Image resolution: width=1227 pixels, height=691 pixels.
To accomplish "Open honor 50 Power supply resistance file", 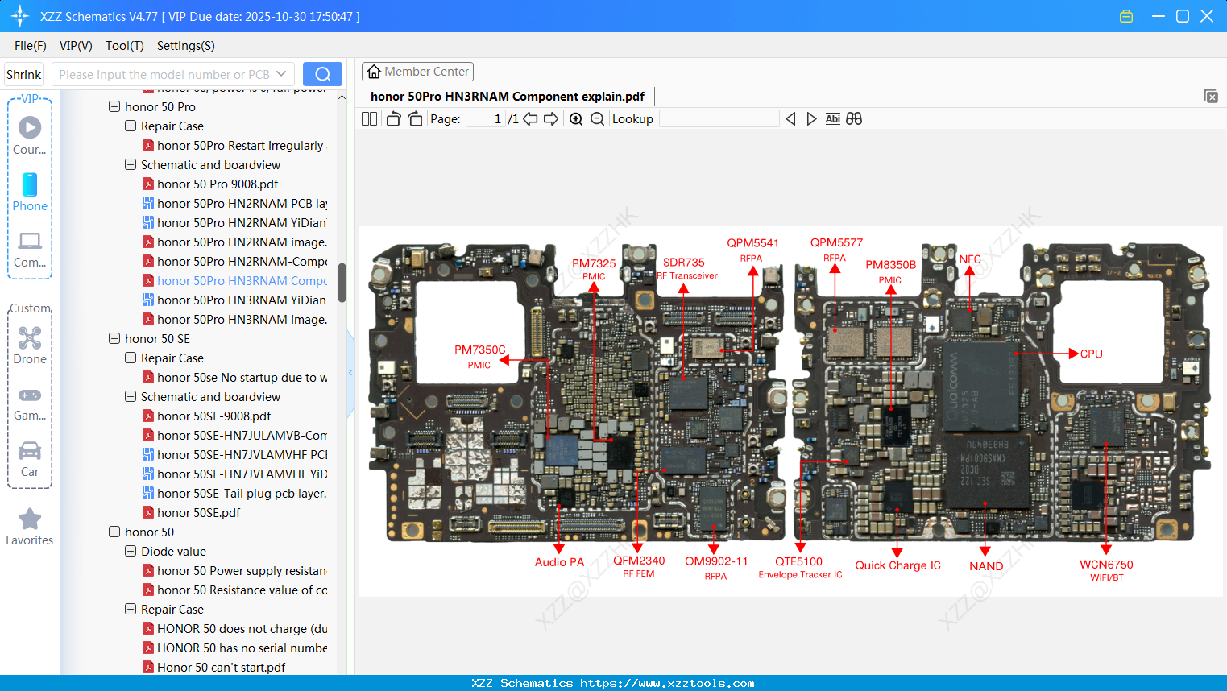I will 234,571.
